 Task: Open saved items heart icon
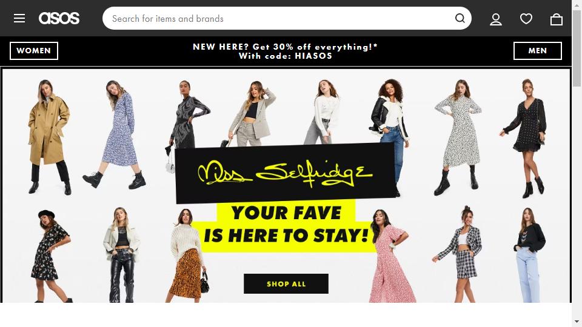click(526, 19)
